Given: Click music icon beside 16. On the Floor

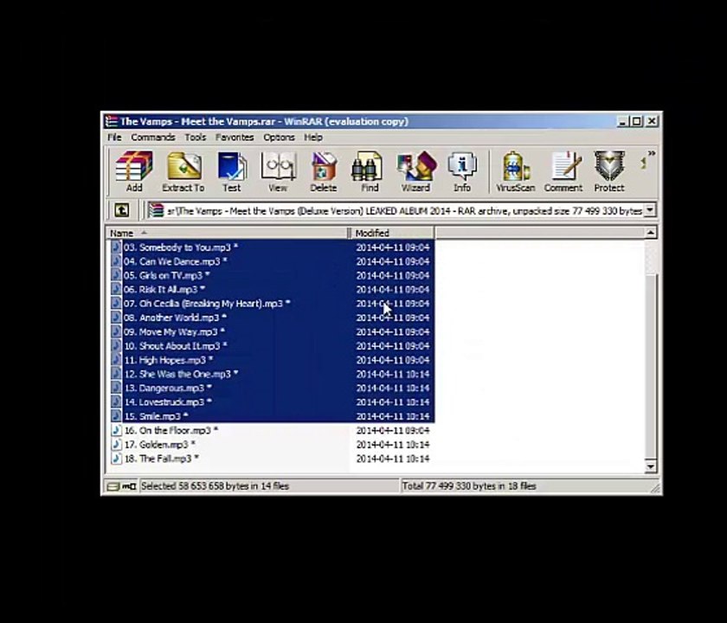Looking at the screenshot, I should (x=116, y=430).
